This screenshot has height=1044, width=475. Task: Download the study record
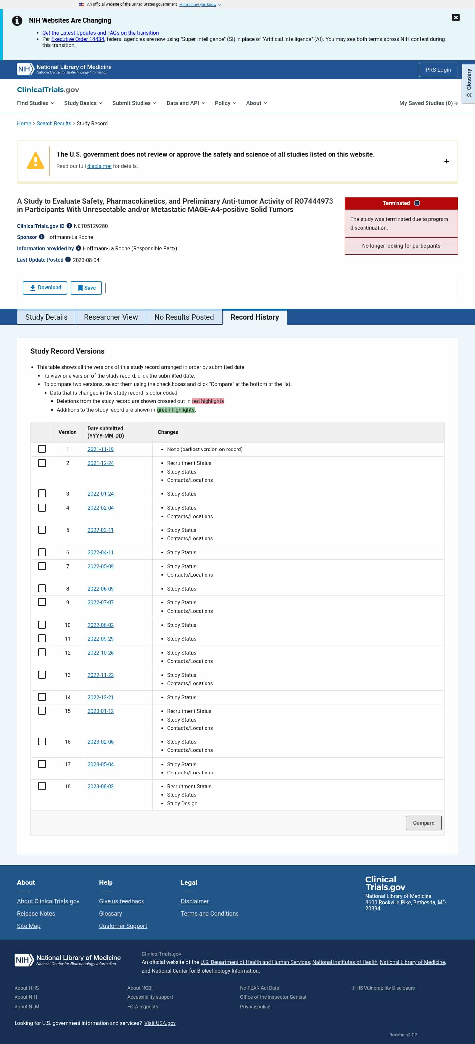[45, 288]
